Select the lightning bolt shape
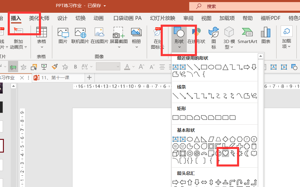The width and height of the screenshot is (300, 187). (233, 153)
